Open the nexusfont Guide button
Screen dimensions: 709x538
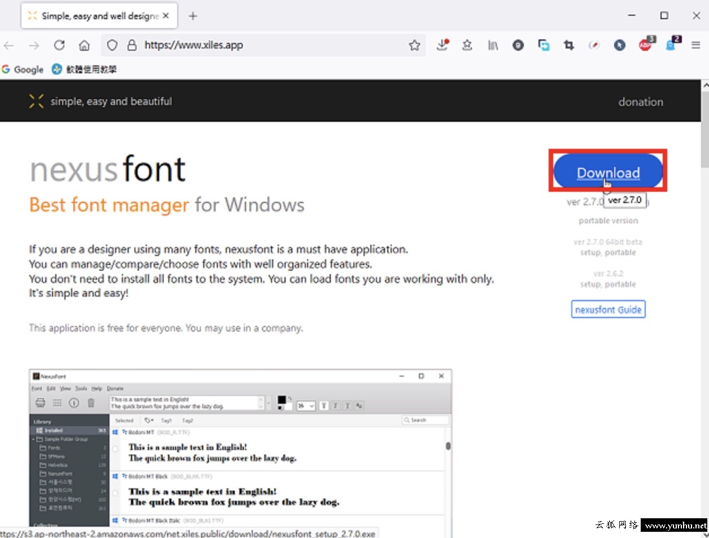(608, 310)
